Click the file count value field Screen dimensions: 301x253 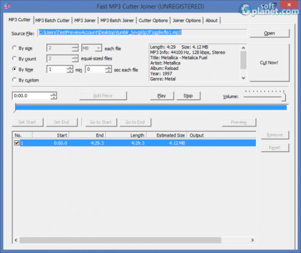tap(60, 59)
